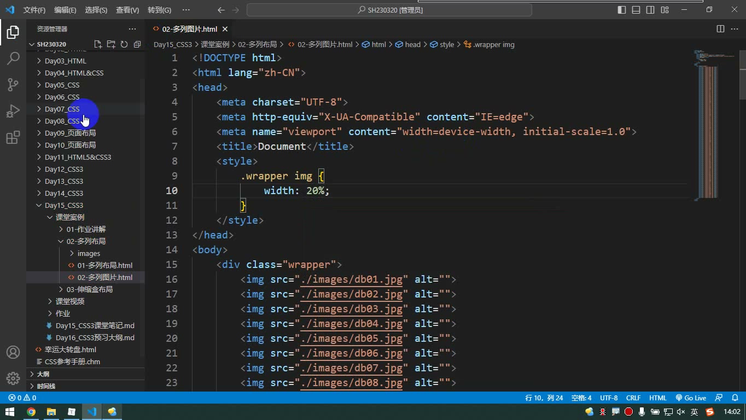746x420 pixels.
Task: Open the 文件(F) menu
Action: tap(34, 10)
